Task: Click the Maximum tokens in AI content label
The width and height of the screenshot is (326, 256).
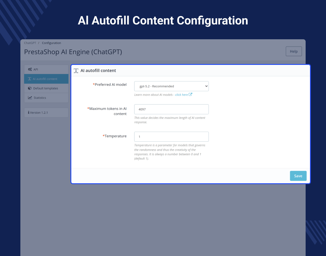Action: [107, 111]
